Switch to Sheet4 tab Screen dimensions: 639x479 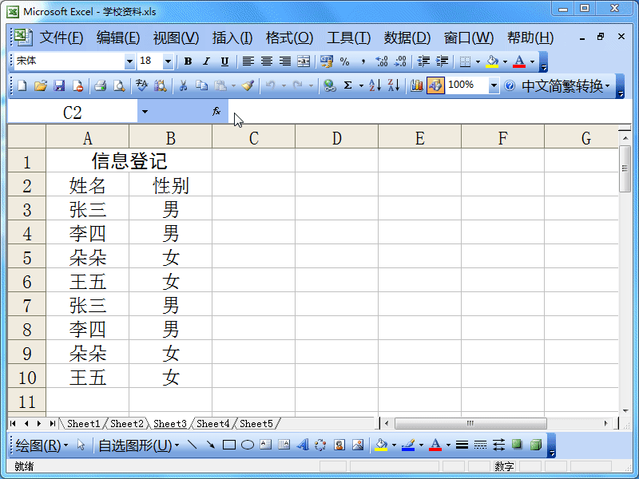coord(212,424)
